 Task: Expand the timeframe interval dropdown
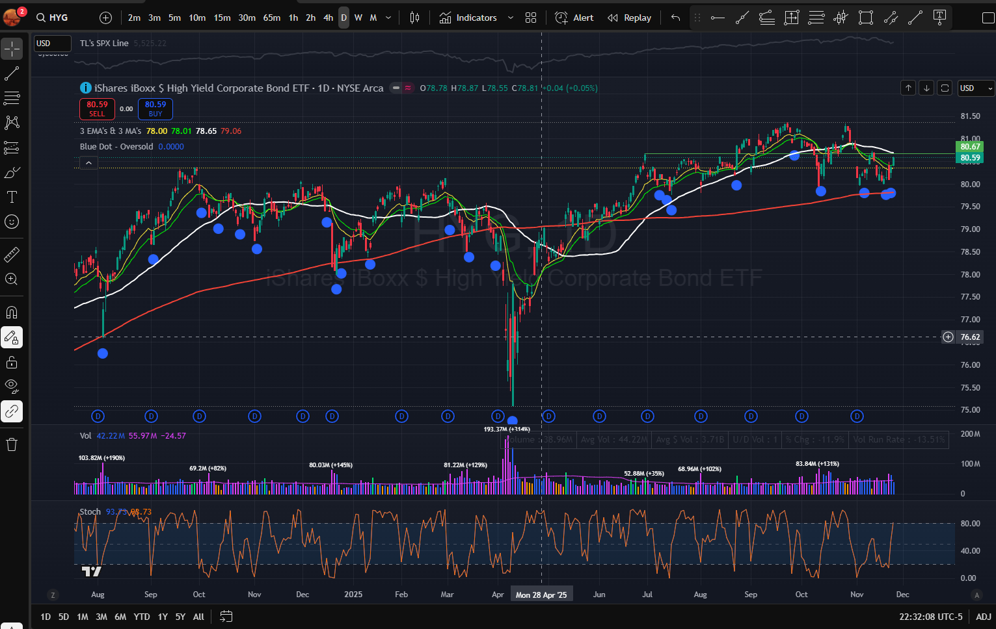tap(388, 18)
